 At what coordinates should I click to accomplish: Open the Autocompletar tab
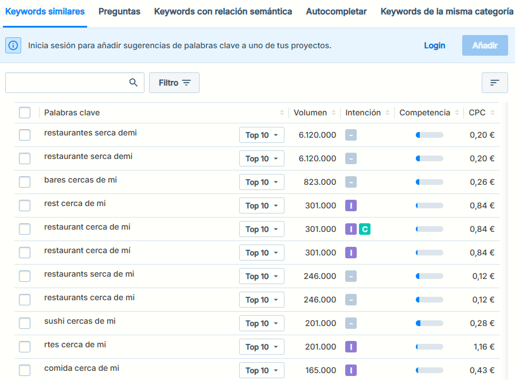tap(336, 11)
